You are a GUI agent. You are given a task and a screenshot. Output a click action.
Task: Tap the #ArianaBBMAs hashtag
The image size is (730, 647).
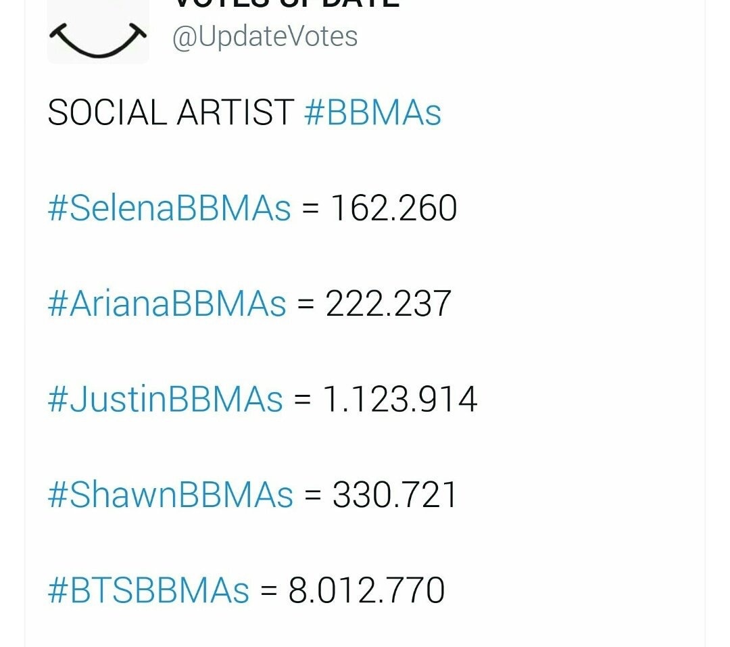(x=167, y=303)
